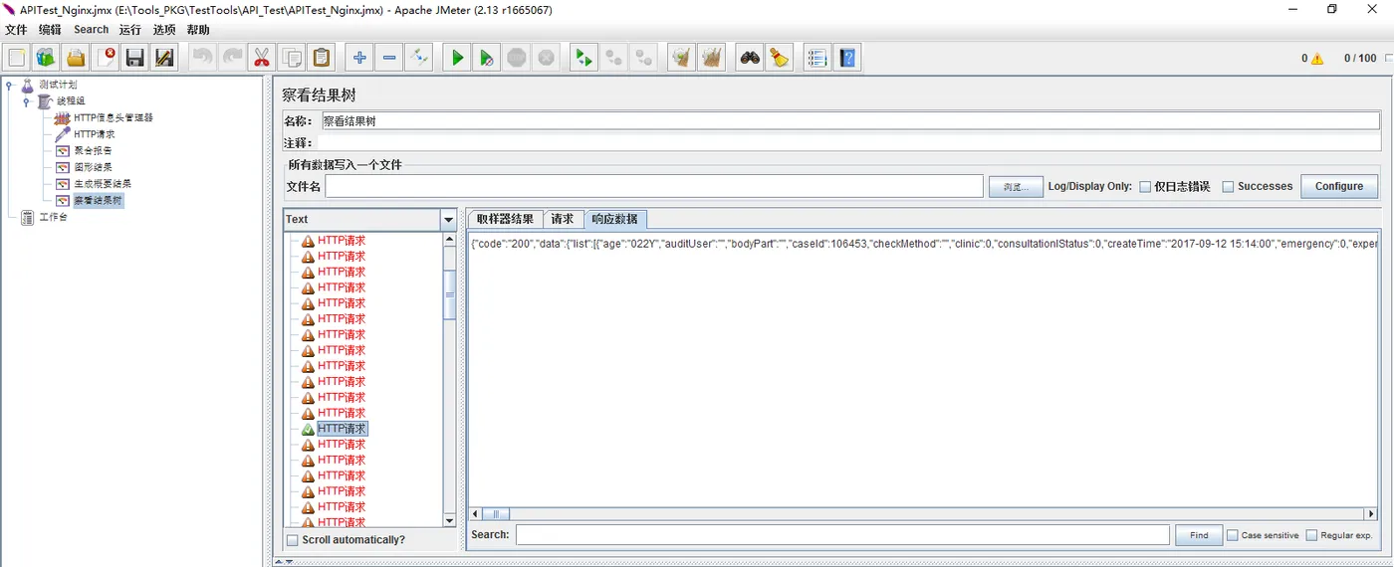Open the 选项 menu
The height and width of the screenshot is (567, 1394).
(x=164, y=30)
